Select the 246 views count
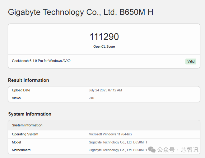 (91, 98)
